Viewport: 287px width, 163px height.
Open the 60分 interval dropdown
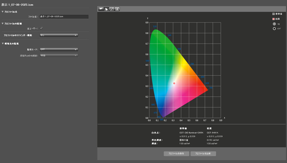click(59, 55)
